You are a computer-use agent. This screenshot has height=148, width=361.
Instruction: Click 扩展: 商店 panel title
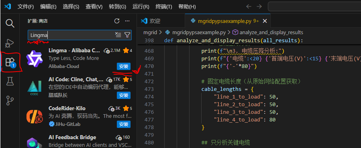[37, 21]
